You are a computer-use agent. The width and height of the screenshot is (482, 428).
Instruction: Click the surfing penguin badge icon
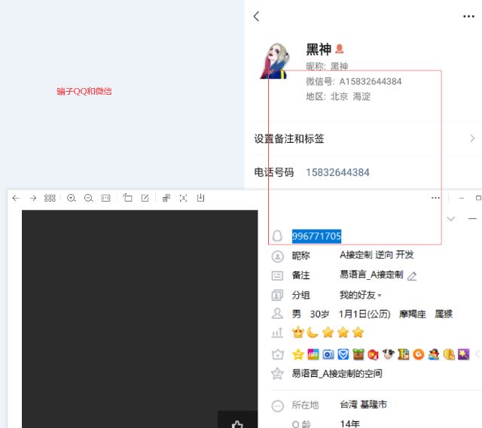point(434,354)
